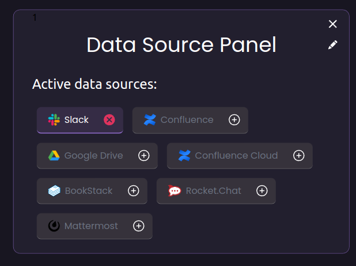Click the BookStack logo icon

[x=54, y=191]
